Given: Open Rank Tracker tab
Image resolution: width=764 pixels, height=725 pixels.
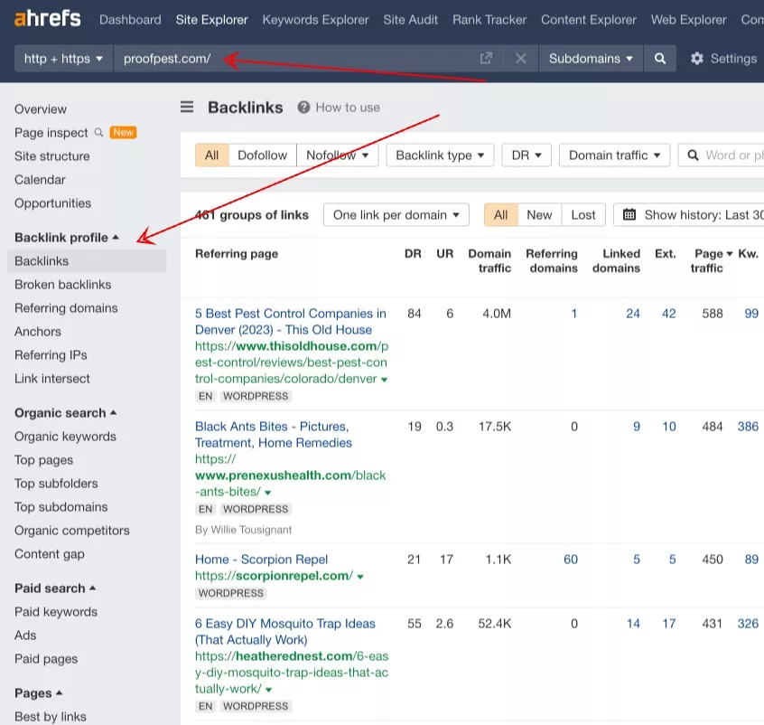Looking at the screenshot, I should click(x=489, y=20).
